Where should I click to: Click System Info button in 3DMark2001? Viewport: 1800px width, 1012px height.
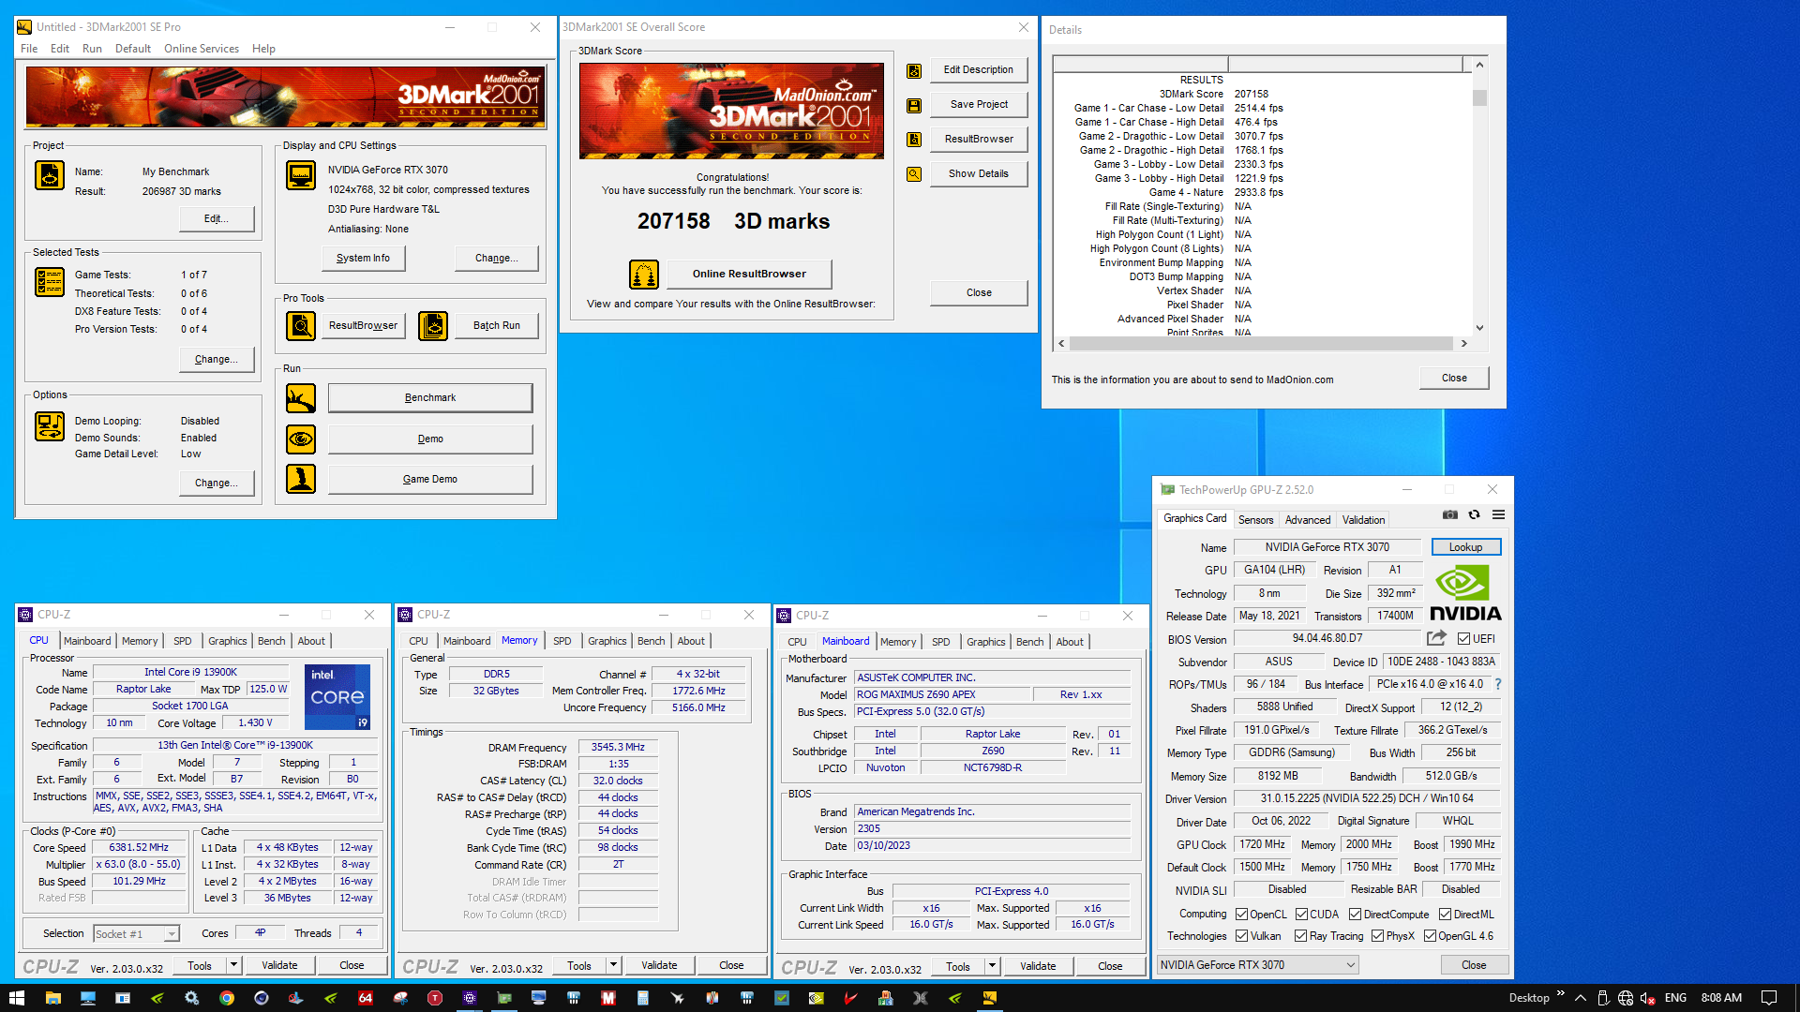[x=363, y=259]
